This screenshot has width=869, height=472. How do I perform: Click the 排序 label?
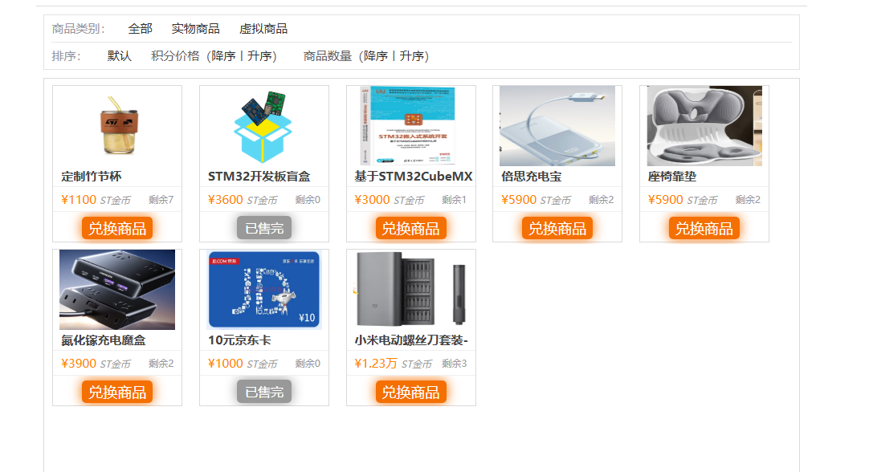pos(67,56)
